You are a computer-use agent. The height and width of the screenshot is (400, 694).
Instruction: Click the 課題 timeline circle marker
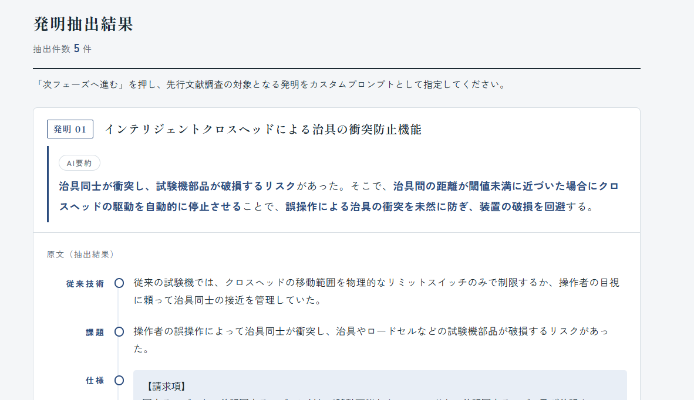(119, 331)
